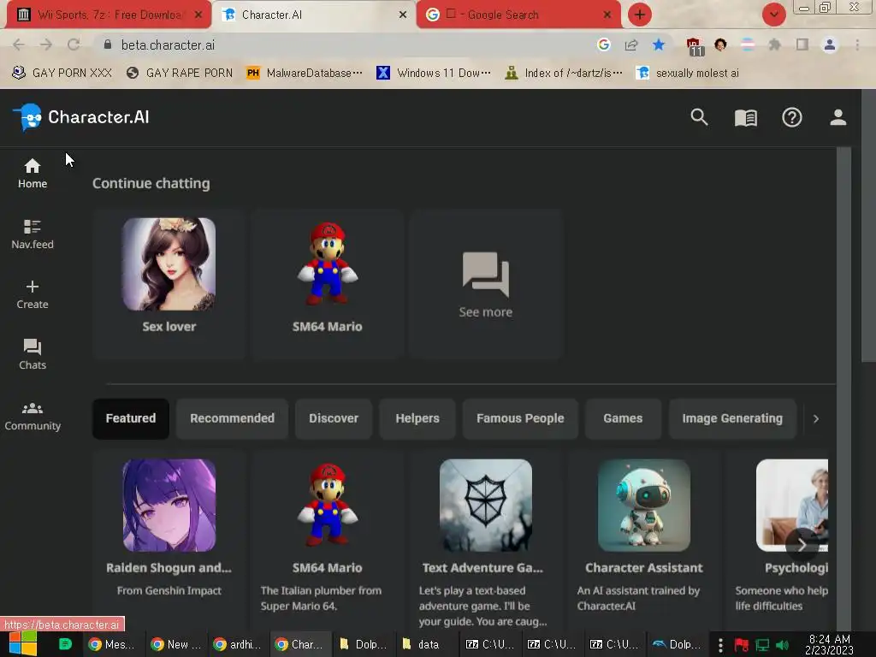This screenshot has width=876, height=657.
Task: Click the browser forward arrow
Action: [46, 44]
